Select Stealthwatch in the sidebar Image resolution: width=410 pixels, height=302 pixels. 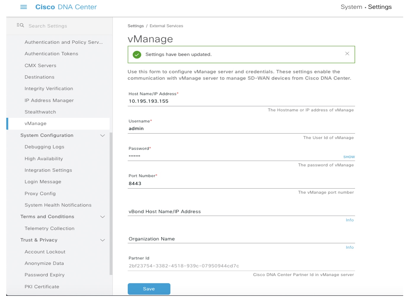[40, 112]
